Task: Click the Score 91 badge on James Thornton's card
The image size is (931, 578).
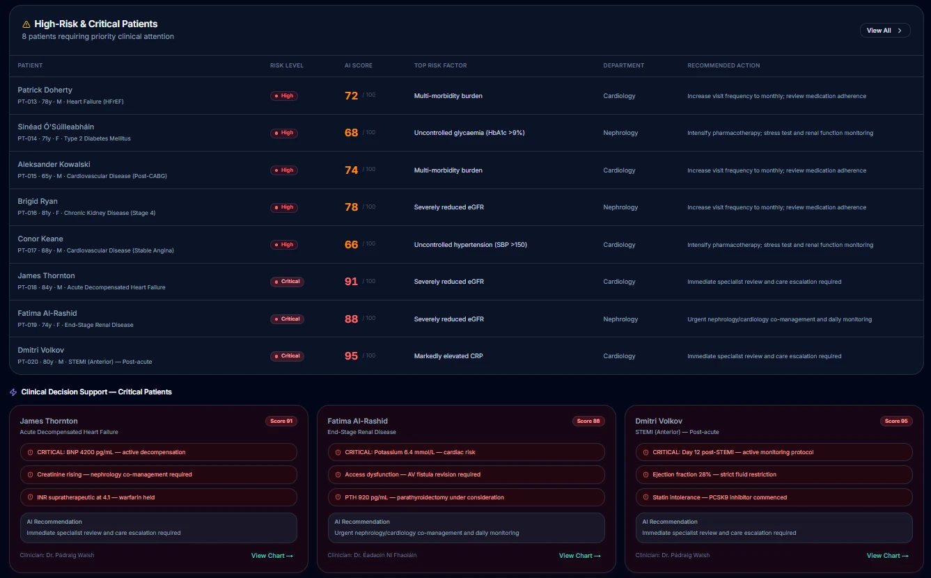Action: click(x=281, y=421)
